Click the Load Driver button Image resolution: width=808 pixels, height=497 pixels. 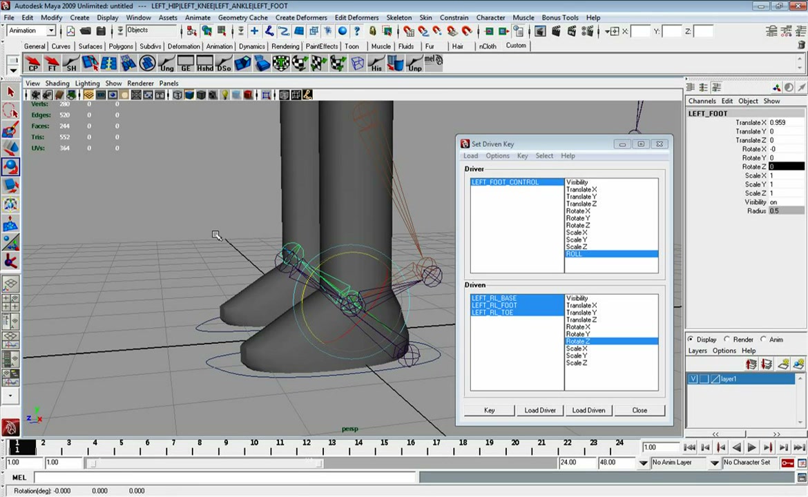540,411
